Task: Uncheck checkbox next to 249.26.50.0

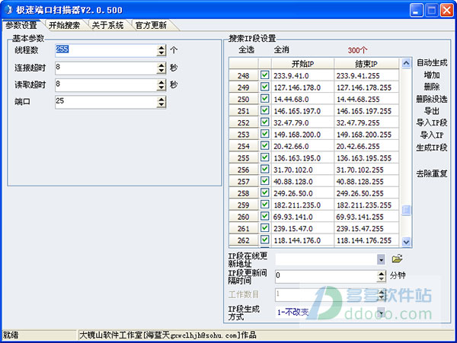Action: point(264,192)
